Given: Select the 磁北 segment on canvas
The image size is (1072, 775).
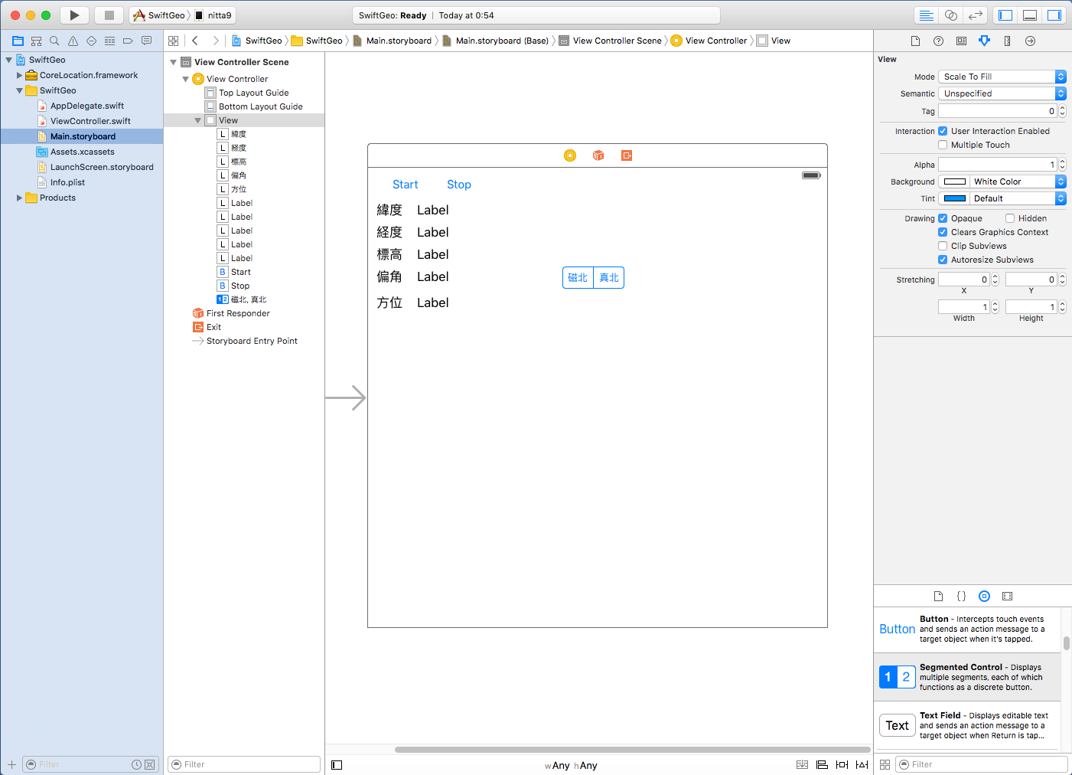Looking at the screenshot, I should (578, 278).
